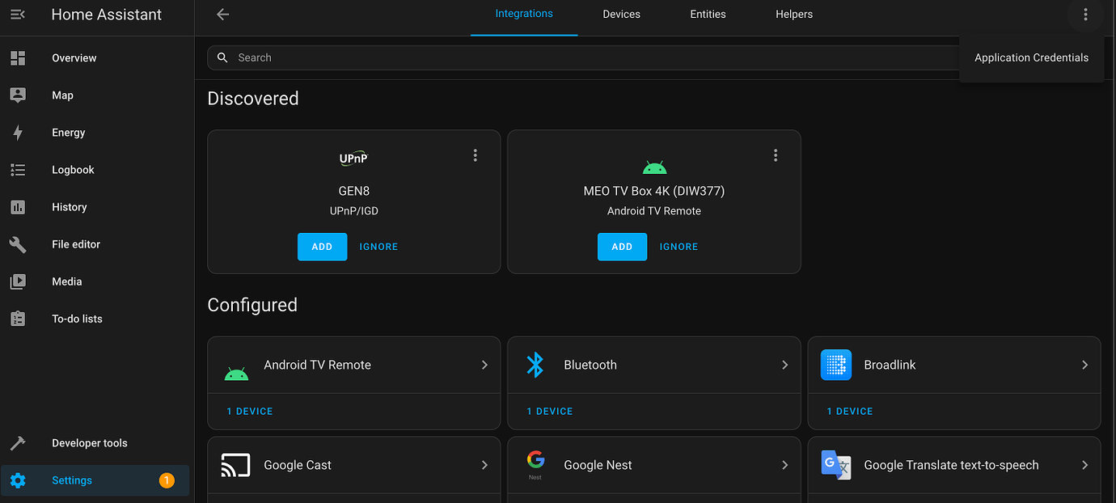Image resolution: width=1116 pixels, height=503 pixels.
Task: Open the Home Assistant Overview page
Action: coord(74,57)
